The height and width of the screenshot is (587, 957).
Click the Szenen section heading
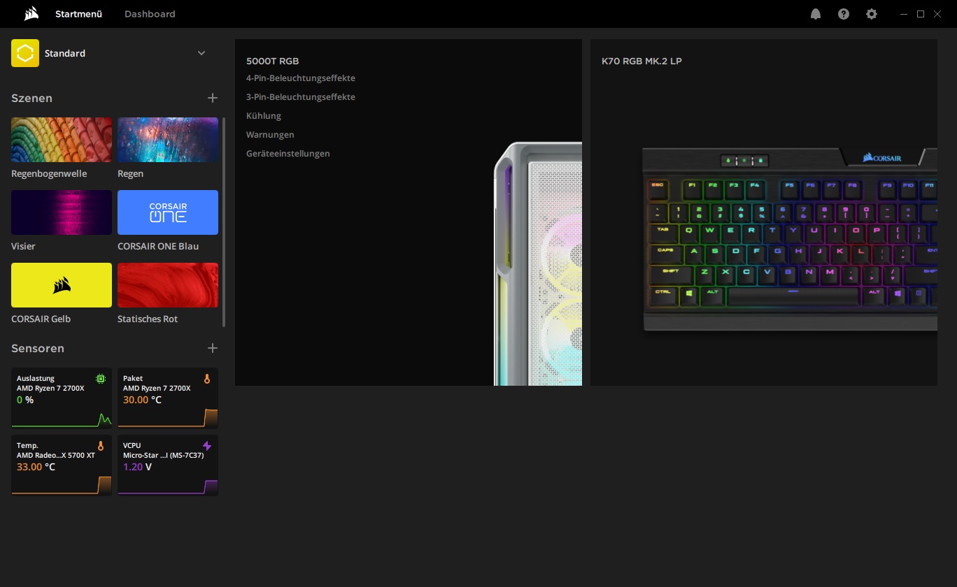[x=32, y=99]
